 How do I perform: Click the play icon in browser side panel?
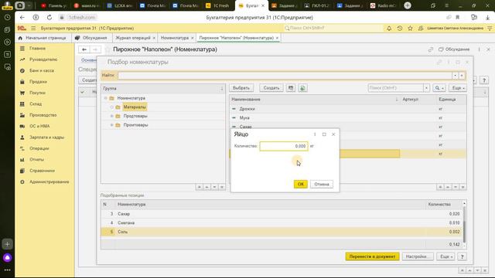(7, 42)
